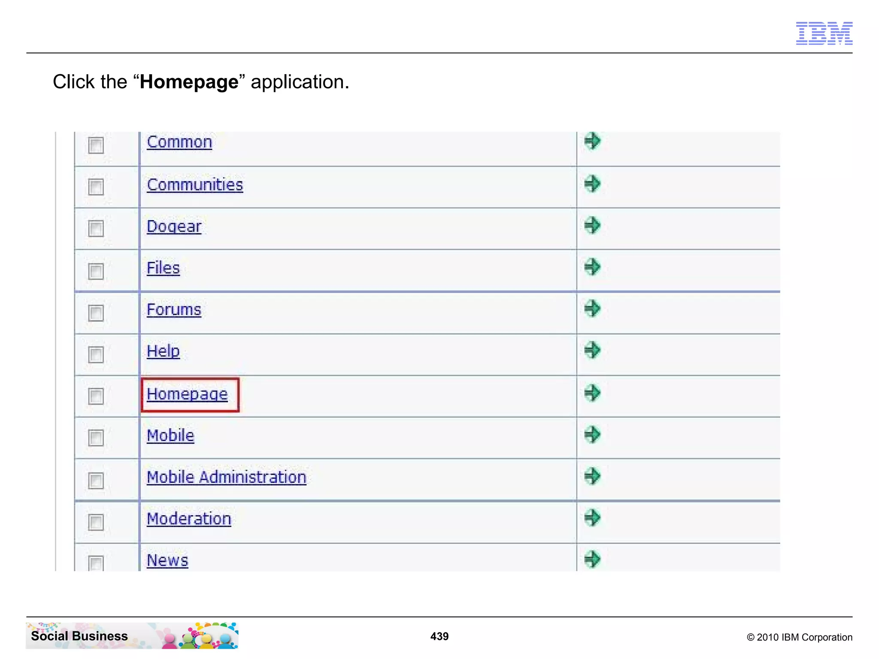This screenshot has width=879, height=659.
Task: Enable the Forums checkbox
Action: coord(96,313)
